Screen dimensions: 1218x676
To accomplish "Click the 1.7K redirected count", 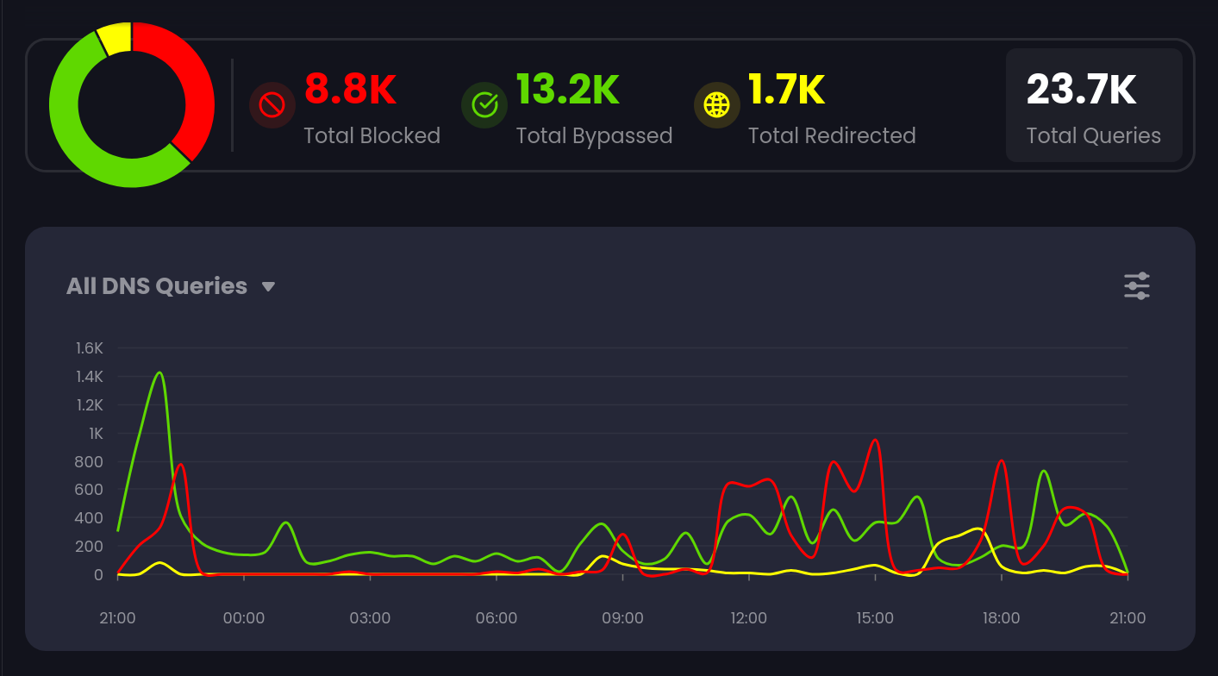I will pyautogui.click(x=786, y=89).
